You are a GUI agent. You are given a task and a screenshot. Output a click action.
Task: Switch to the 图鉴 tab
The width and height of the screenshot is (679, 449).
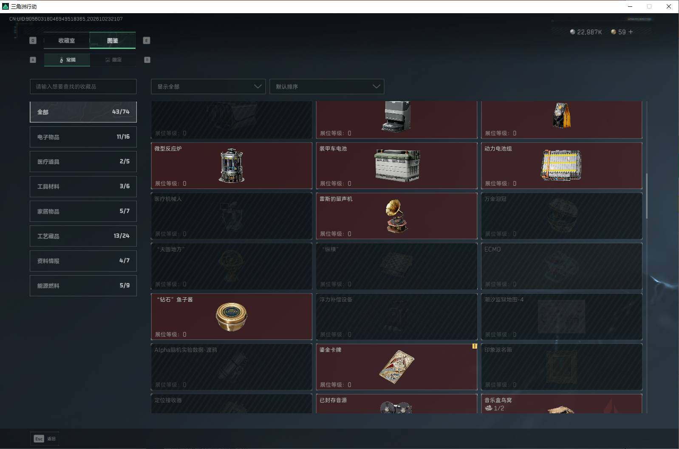click(113, 40)
